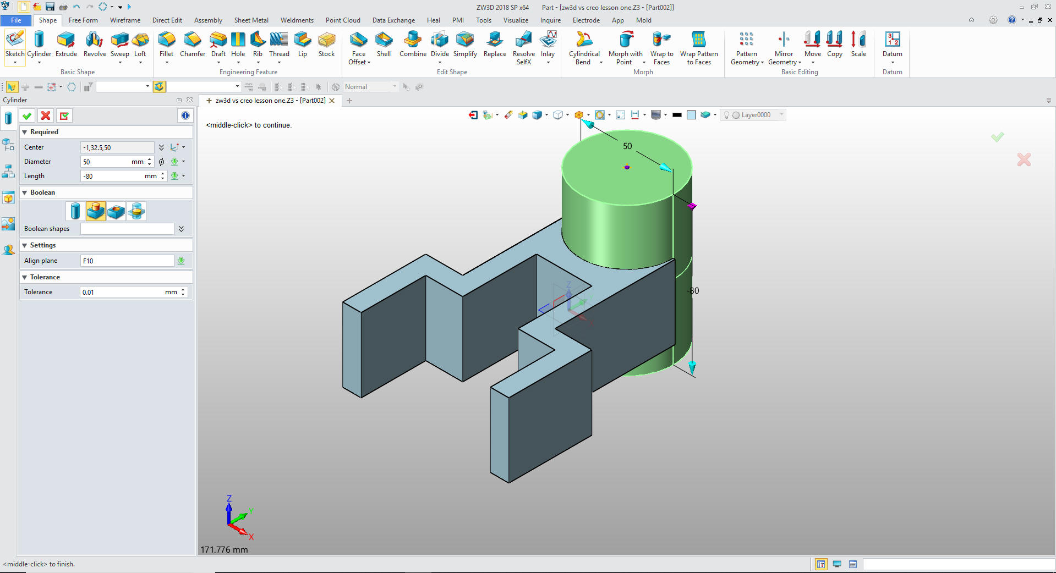
Task: Select the Revolve tool
Action: 95,44
